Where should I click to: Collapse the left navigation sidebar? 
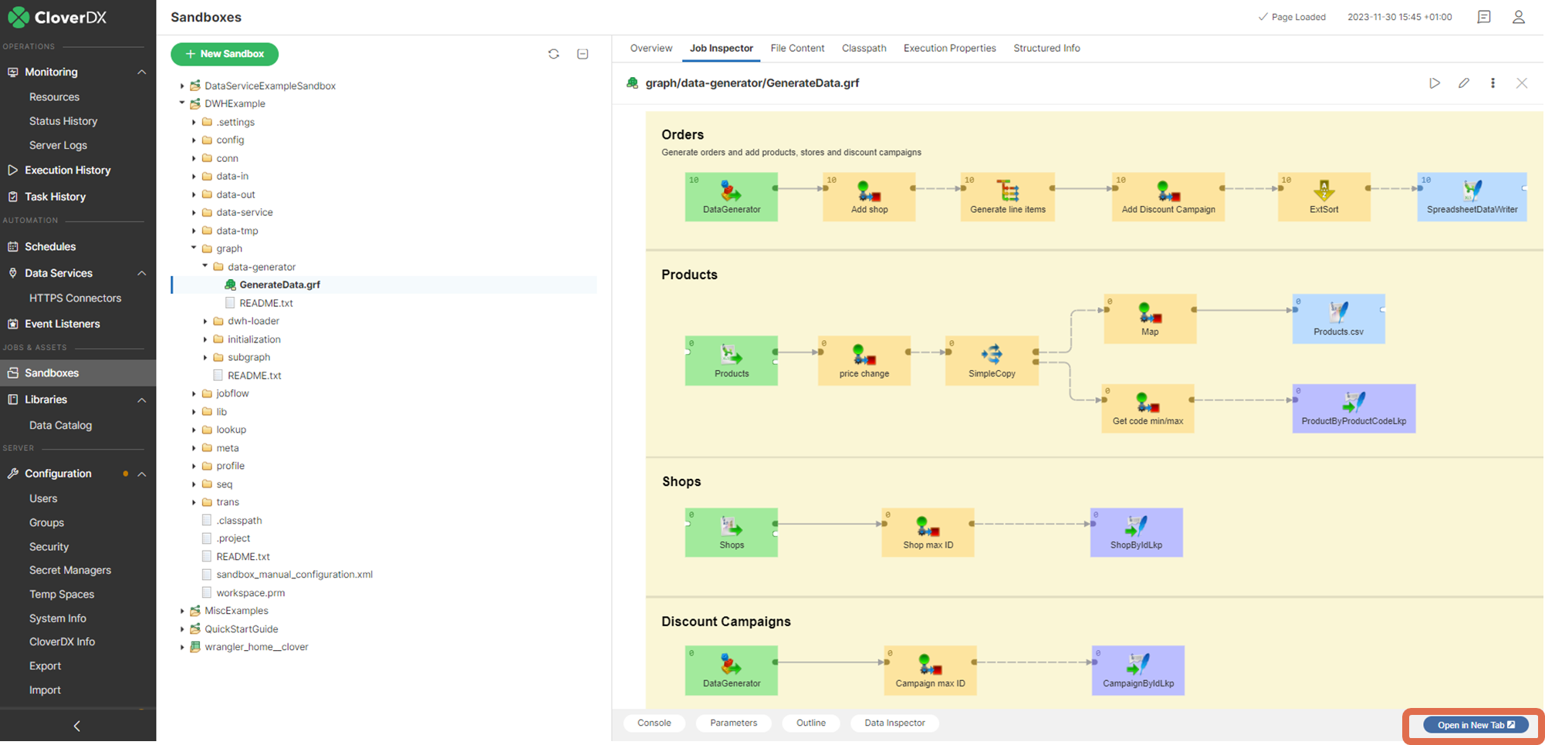[77, 726]
